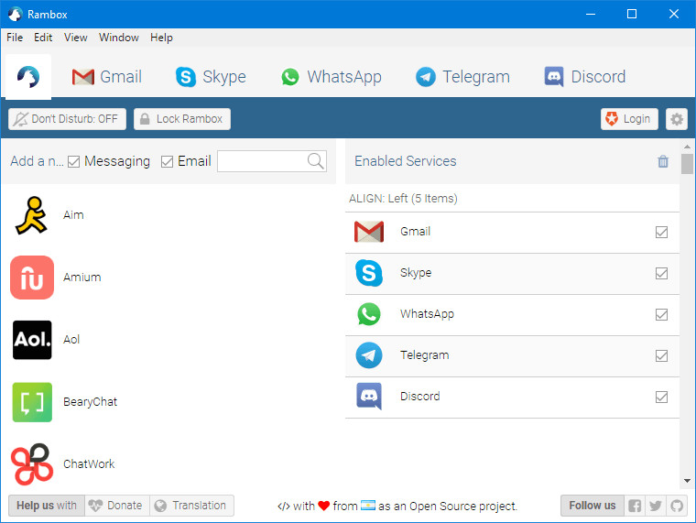The width and height of the screenshot is (696, 523).
Task: Click the search magnifier icon
Action: click(x=316, y=161)
